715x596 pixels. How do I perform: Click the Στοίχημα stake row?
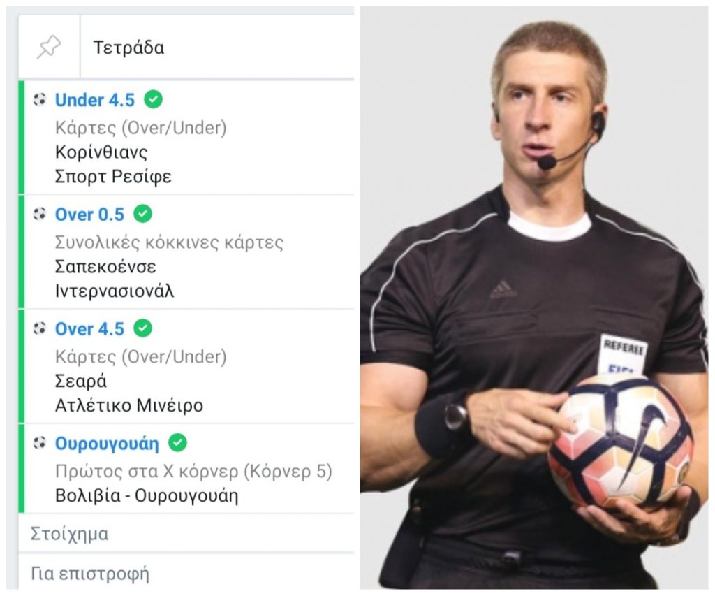pos(186,534)
